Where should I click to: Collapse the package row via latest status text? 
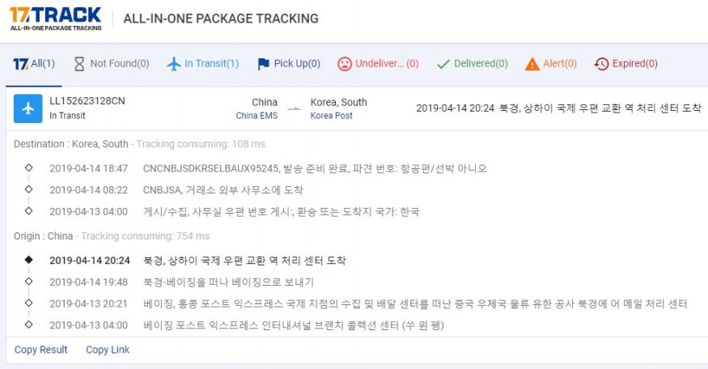(x=558, y=108)
